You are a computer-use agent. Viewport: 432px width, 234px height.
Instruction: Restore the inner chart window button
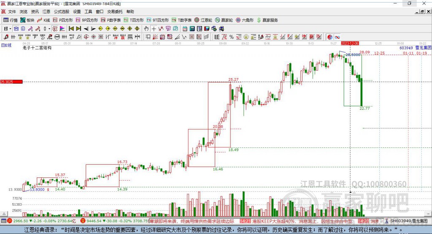(x=422, y=11)
